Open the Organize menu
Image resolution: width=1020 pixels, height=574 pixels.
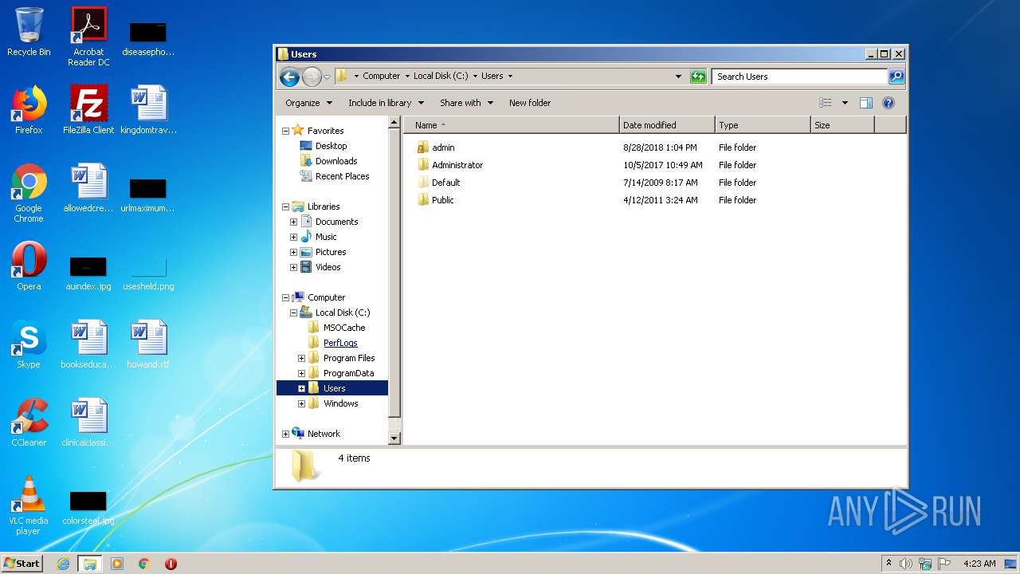(308, 103)
